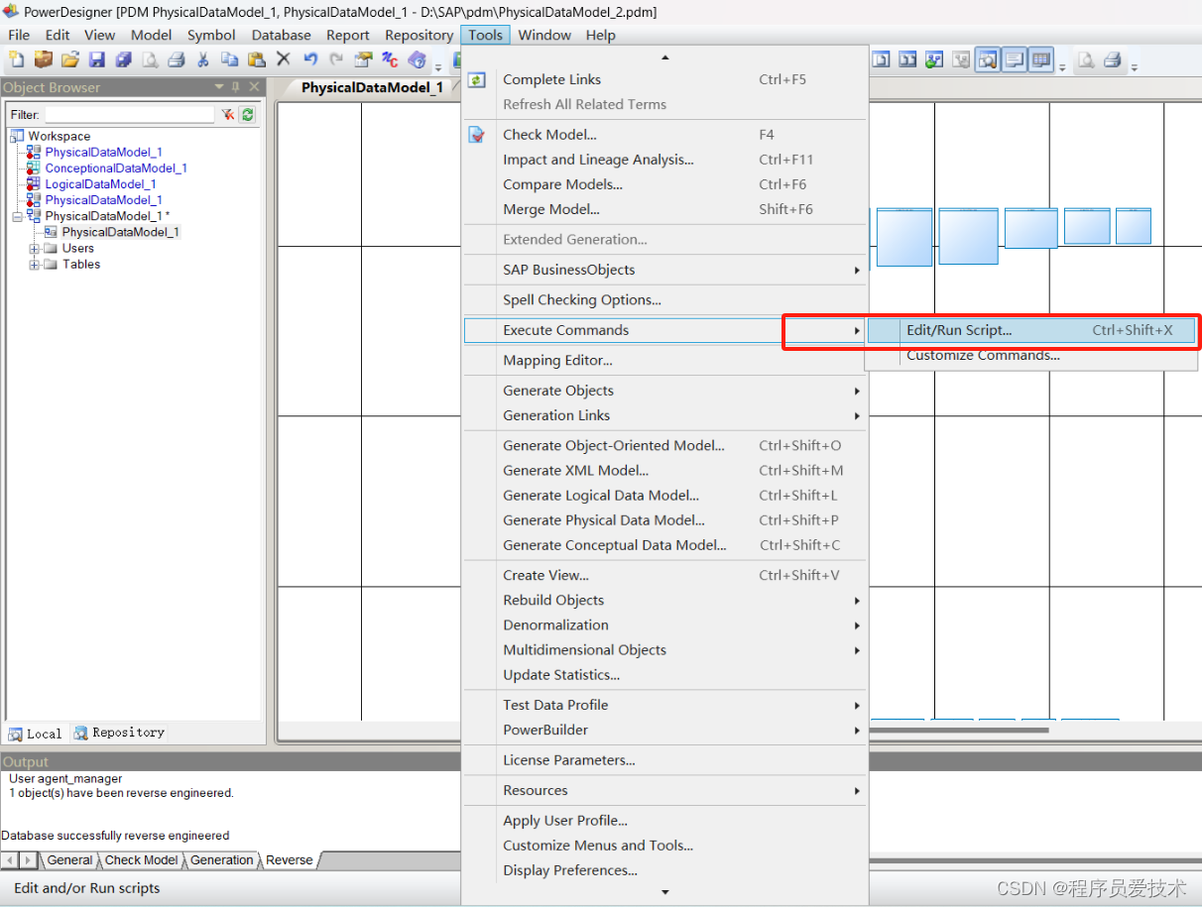1202x907 pixels.
Task: Toggle the comments display mode in toolbar
Action: tap(1014, 59)
